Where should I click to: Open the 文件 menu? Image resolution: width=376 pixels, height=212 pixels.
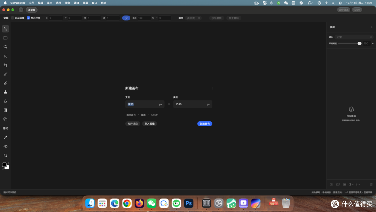tap(32, 3)
